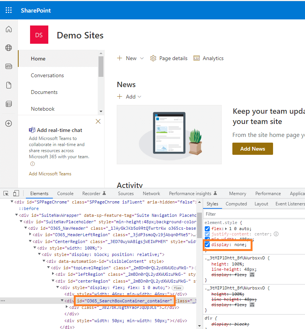Click the News illustration thumbnail
Viewport: 305px width, 329px height.
(169, 135)
